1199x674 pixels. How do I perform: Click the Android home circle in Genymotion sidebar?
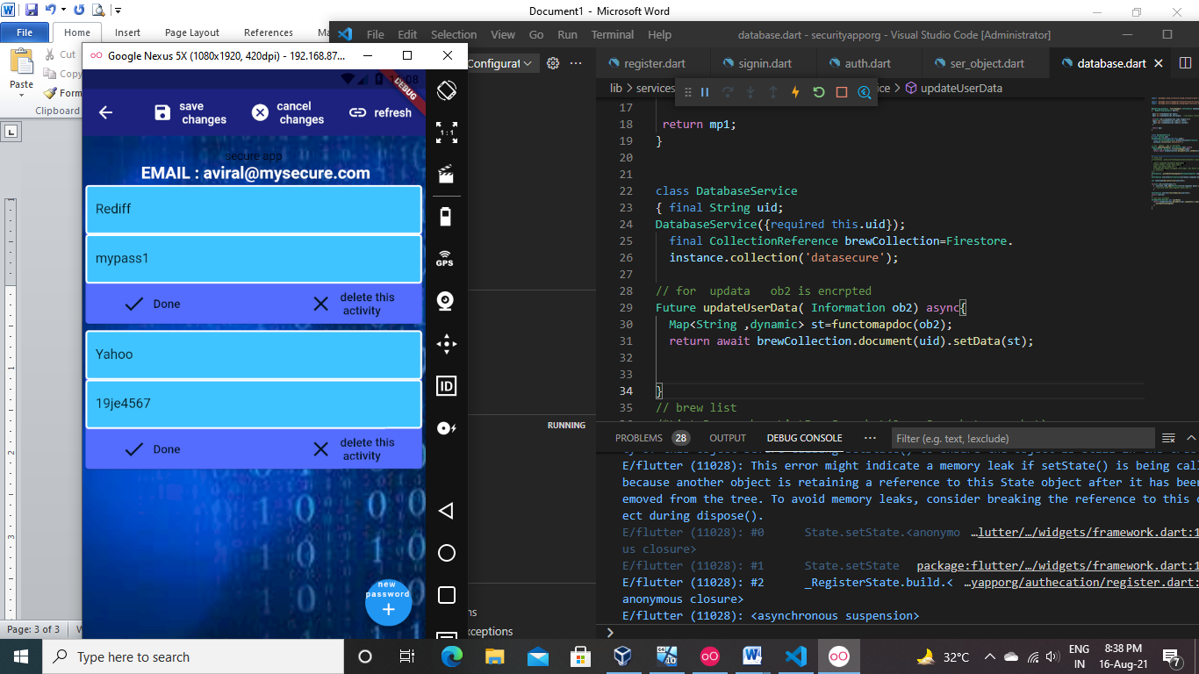(x=446, y=553)
